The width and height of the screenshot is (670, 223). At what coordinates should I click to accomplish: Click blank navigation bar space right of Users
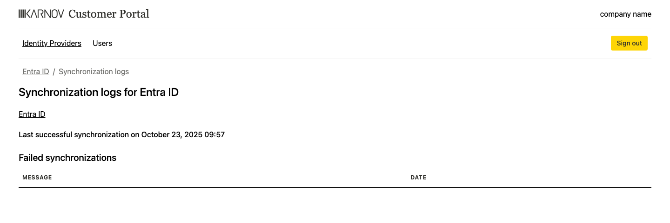[x=354, y=43]
